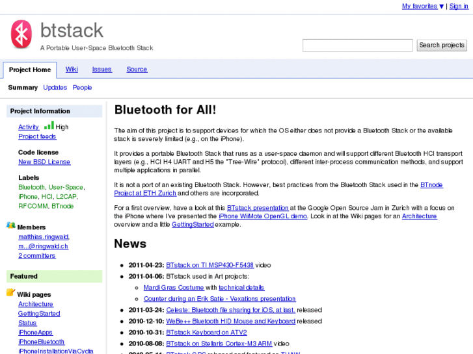Select the Project Home tab
473x354 pixels.
(30, 70)
